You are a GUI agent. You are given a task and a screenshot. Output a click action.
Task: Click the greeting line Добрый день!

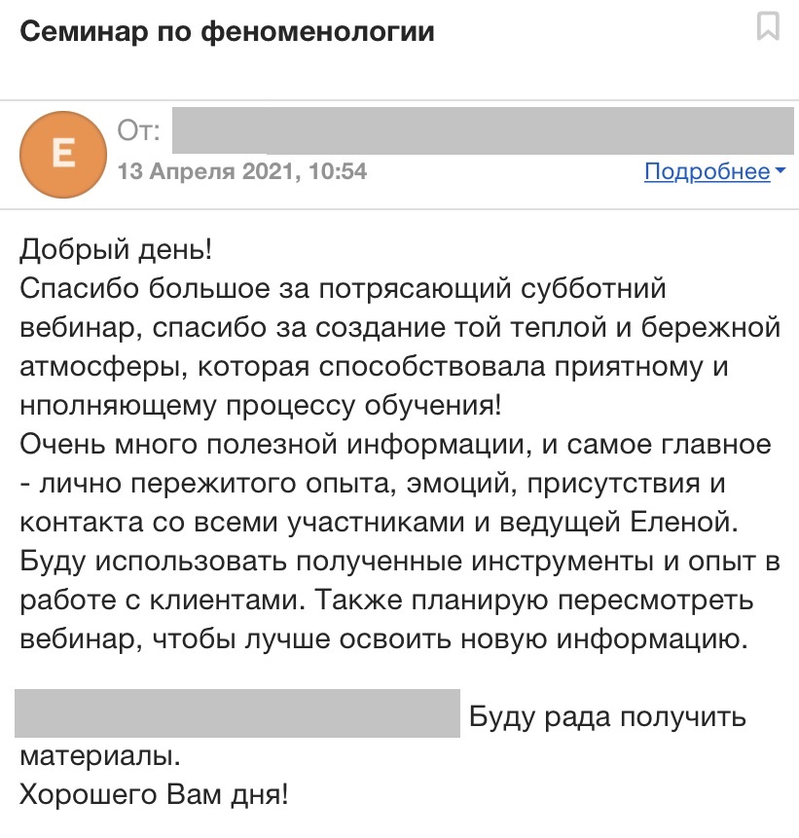pos(115,250)
